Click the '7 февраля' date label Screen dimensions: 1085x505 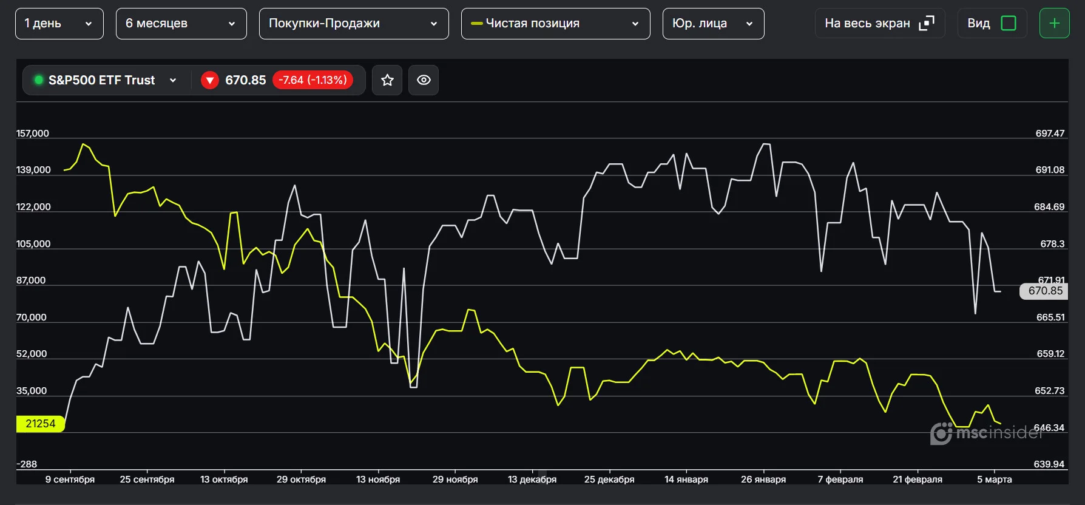(x=840, y=480)
